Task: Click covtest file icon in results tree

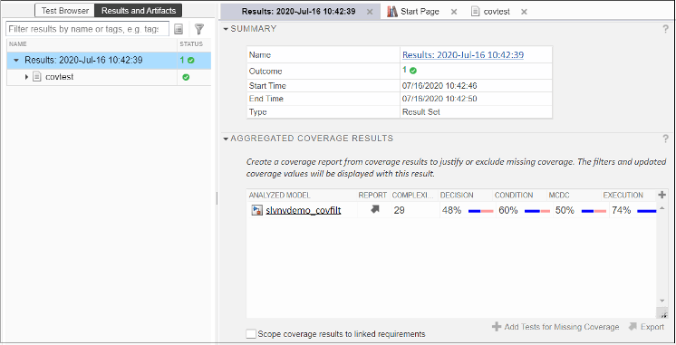Action: coord(37,77)
